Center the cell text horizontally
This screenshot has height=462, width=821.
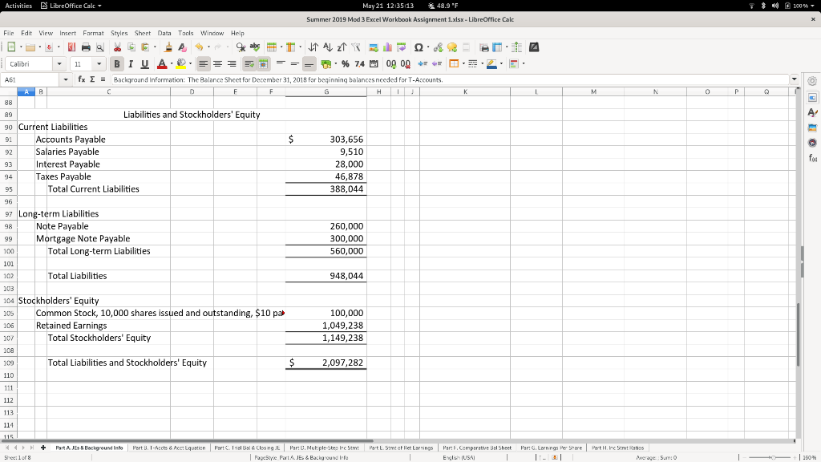217,64
